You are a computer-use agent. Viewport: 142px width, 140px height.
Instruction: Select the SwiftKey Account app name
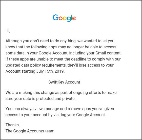coord(64,82)
